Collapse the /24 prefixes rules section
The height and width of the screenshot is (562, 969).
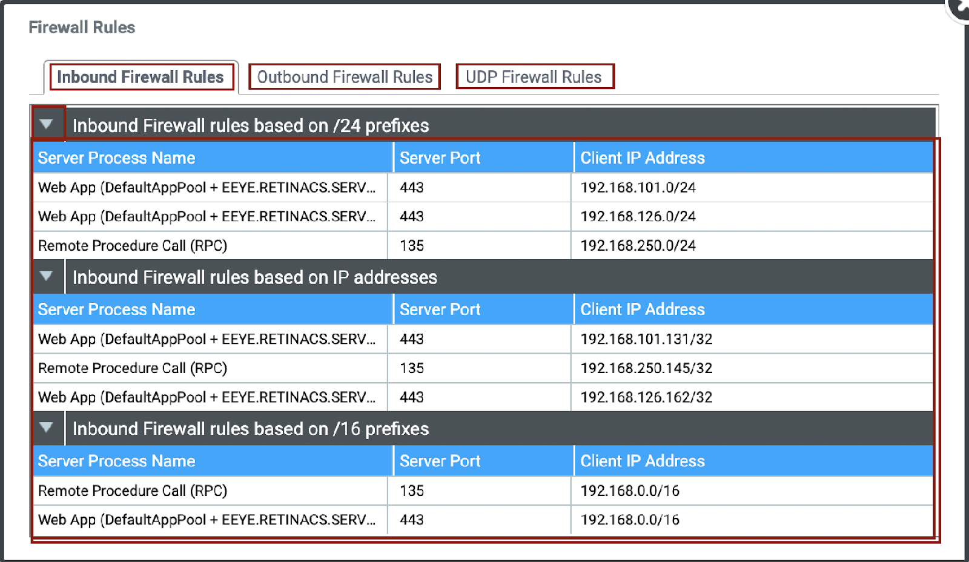pos(47,125)
